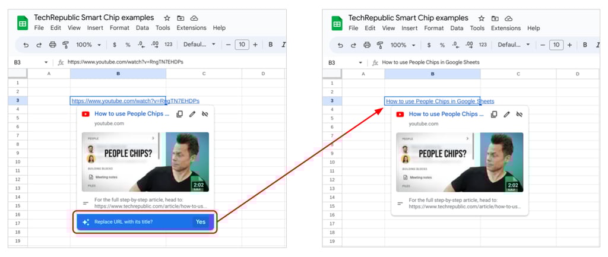
Task: Select Paint format tool in left window
Action: coord(65,45)
